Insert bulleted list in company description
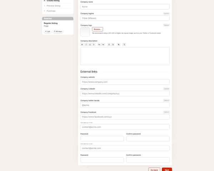214x171 pixels. point(109,45)
